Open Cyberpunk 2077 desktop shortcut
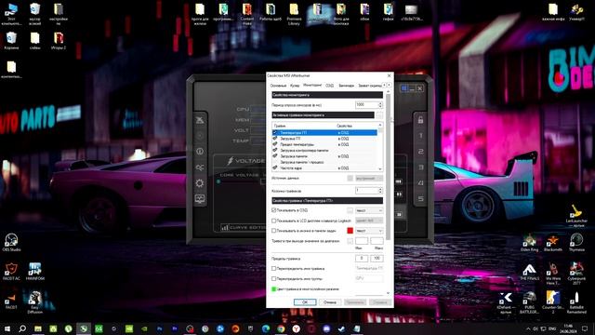 576,274
